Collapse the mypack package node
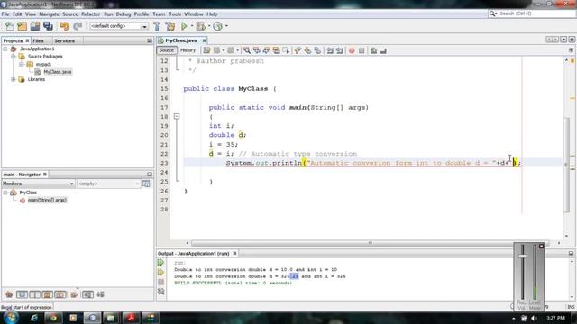This screenshot has width=577, height=324. click(21, 64)
